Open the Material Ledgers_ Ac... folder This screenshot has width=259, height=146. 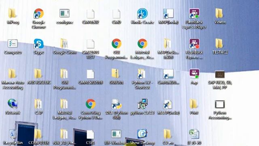coord(64,104)
